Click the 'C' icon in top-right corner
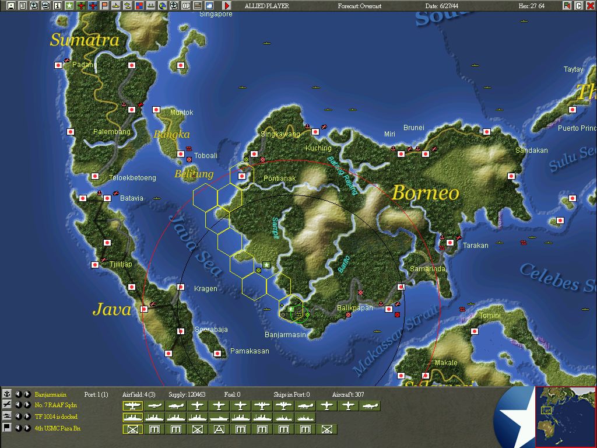The height and width of the screenshot is (448, 597). (x=579, y=6)
